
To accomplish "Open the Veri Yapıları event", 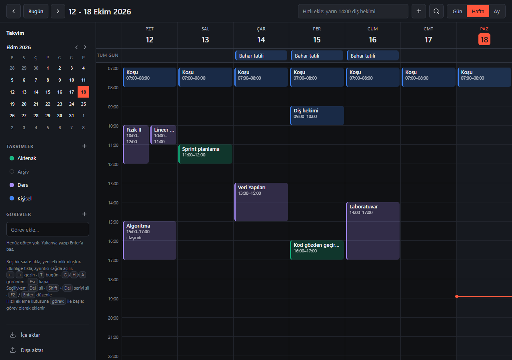I will coord(261,202).
